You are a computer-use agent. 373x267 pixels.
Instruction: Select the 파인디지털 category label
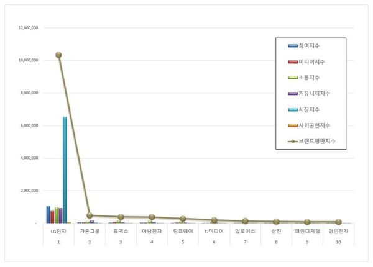click(x=307, y=230)
